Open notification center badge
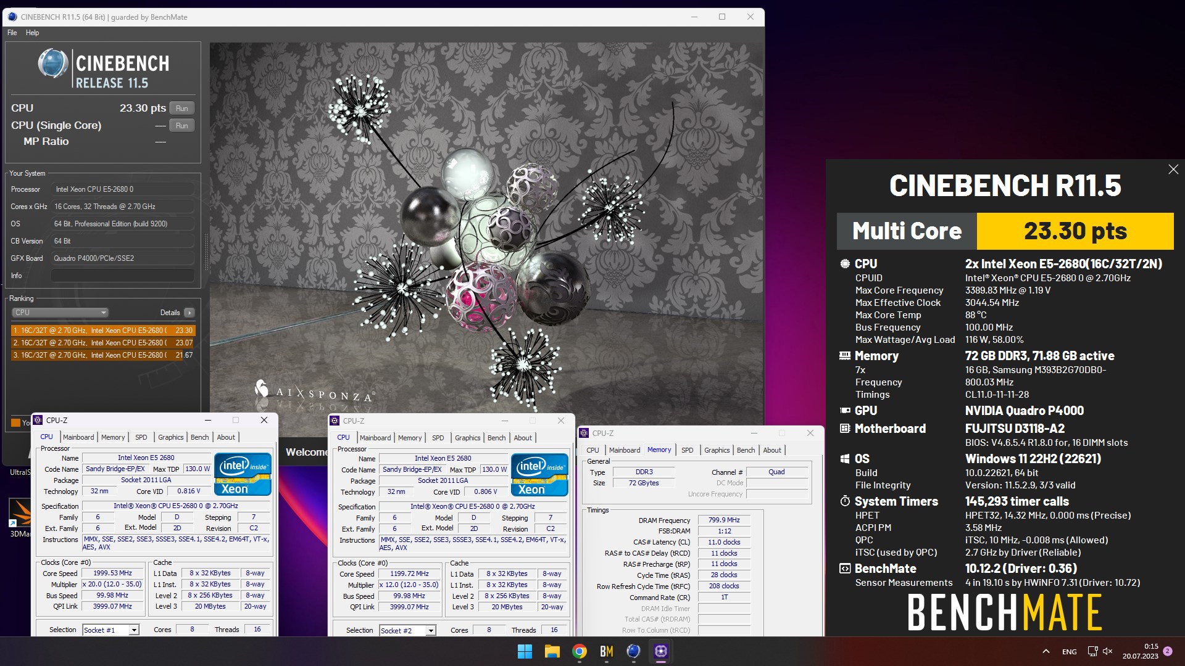This screenshot has height=666, width=1185. (x=1167, y=651)
